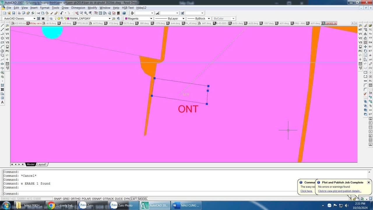Toggle ORTHO mode in status bar
The image size is (373, 210).
[75, 199]
